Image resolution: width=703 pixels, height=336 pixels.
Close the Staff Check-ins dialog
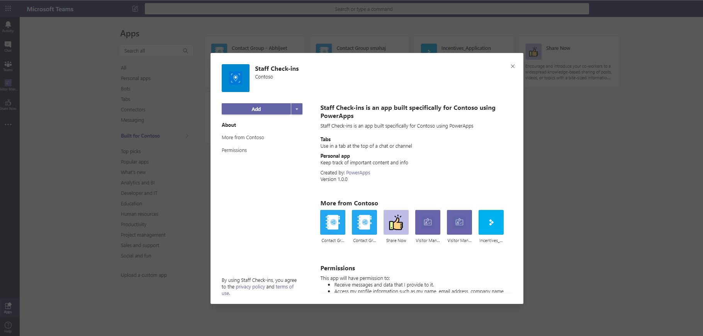point(513,67)
